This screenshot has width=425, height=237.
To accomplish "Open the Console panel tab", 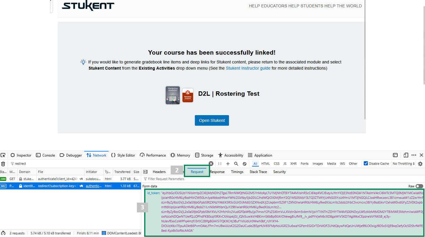I will (x=46, y=155).
